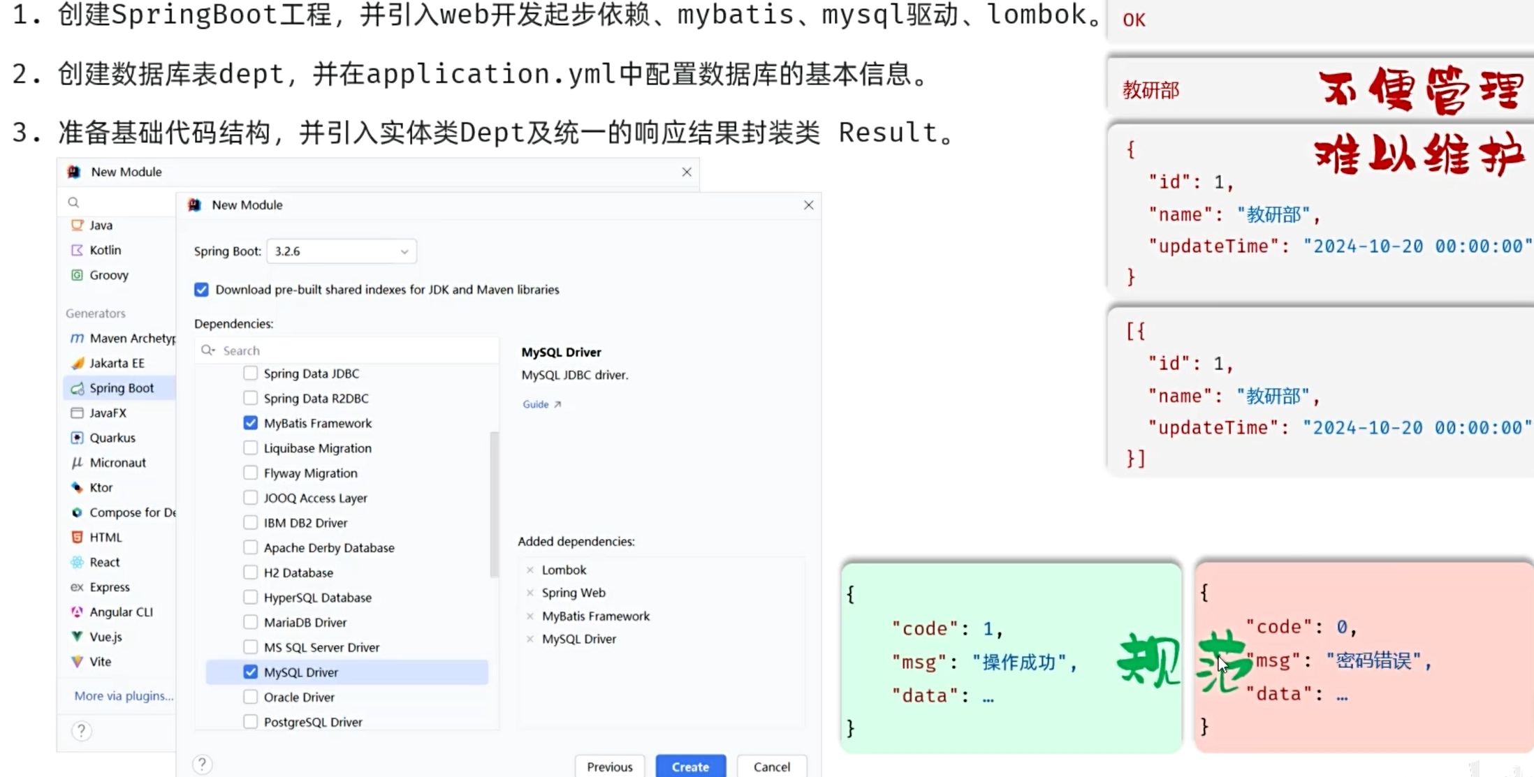Viewport: 1534px width, 777px height.
Task: Open the MySQL Driver Guide link
Action: tap(541, 404)
